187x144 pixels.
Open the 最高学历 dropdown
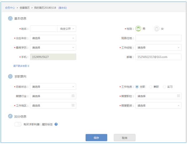point(53,47)
